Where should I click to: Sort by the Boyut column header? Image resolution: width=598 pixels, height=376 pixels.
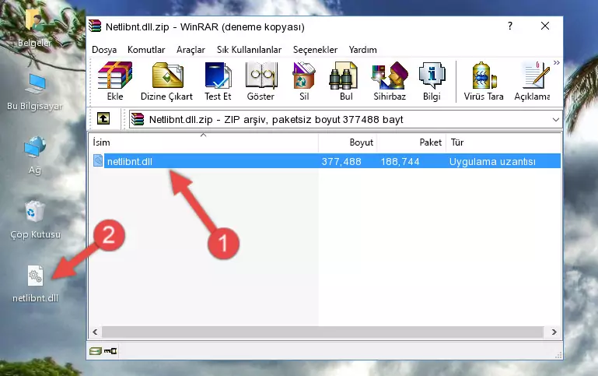348,142
